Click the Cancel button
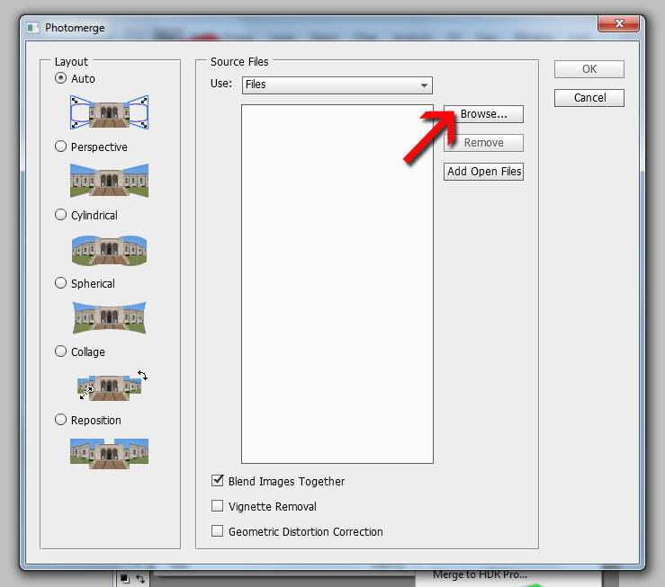 tap(589, 98)
